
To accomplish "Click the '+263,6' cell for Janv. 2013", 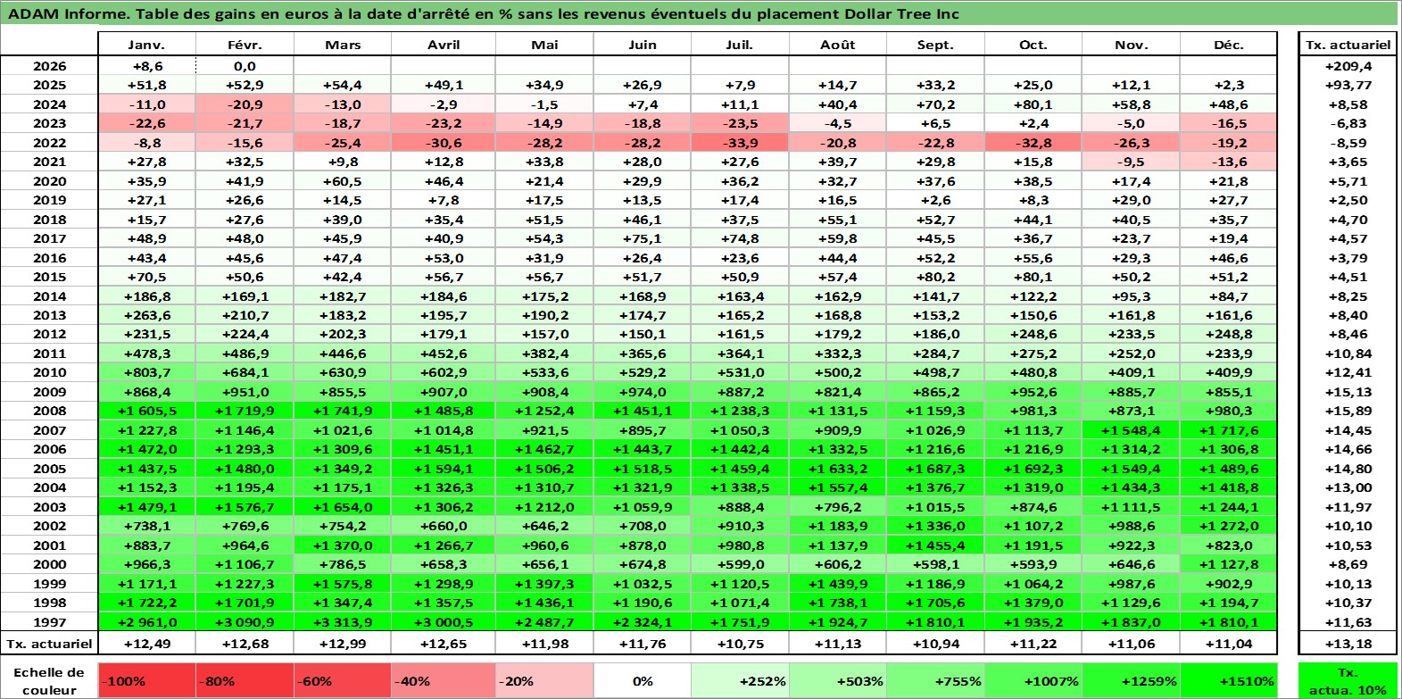I will pos(146,315).
